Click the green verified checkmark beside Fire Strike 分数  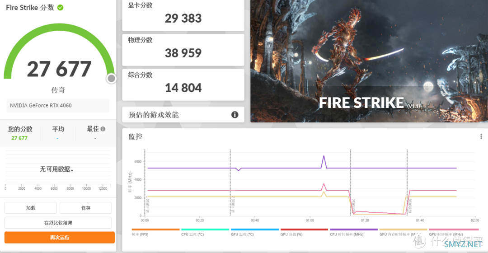point(61,8)
